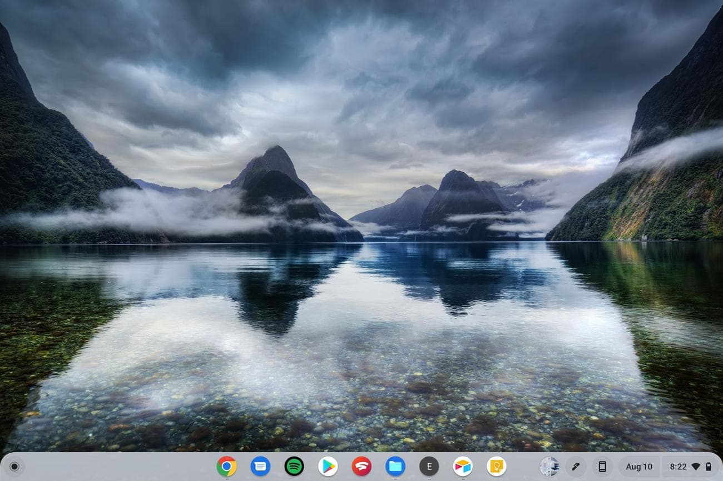
Task: Open the Files app
Action: click(x=395, y=467)
